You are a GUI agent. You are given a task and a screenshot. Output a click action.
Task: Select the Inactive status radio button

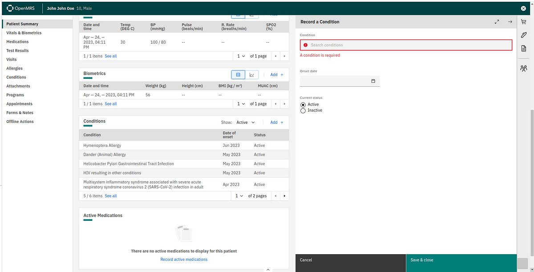point(303,110)
